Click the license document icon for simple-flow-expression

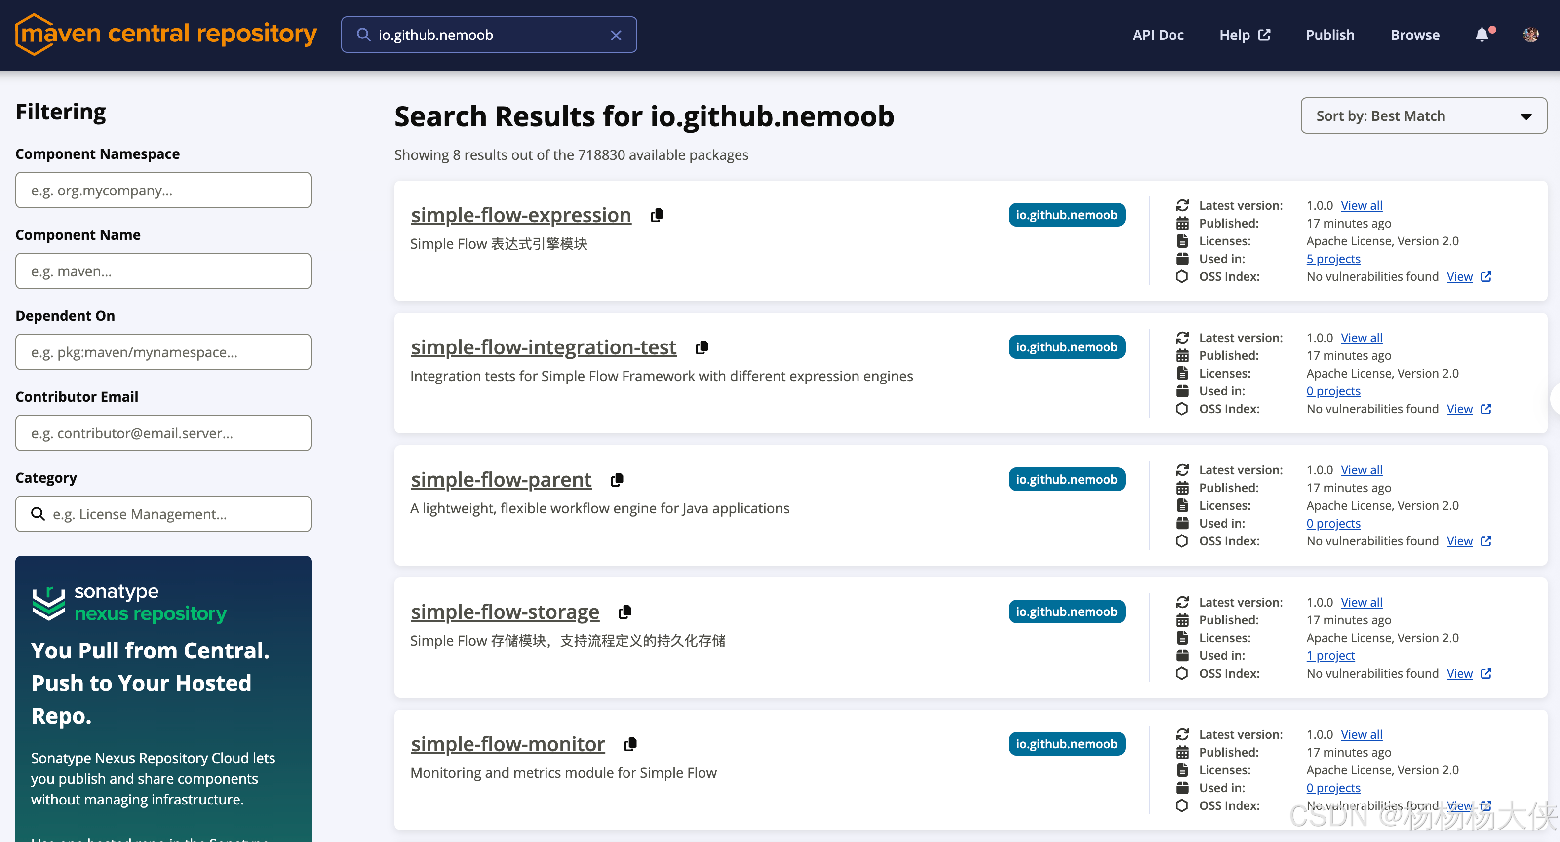(x=1182, y=241)
